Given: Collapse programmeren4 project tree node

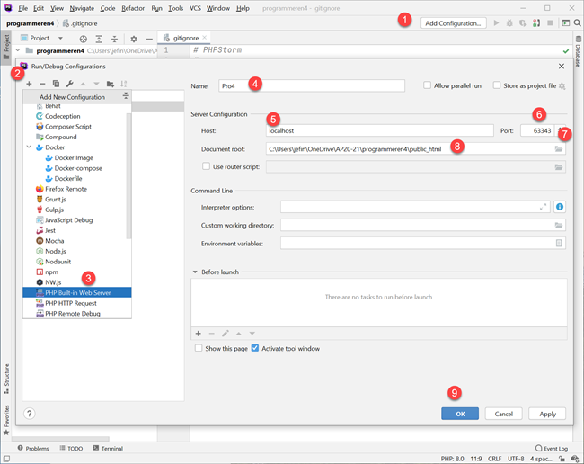Looking at the screenshot, I should point(17,50).
